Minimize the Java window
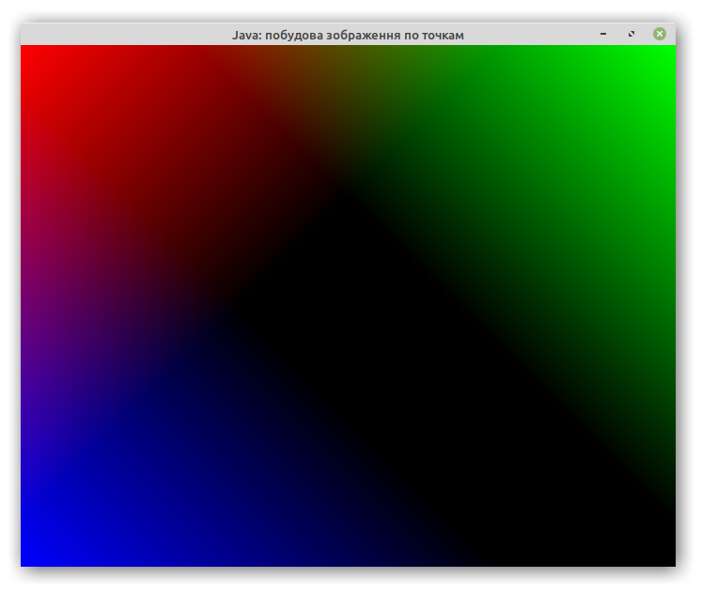702x593 pixels. pos(603,34)
